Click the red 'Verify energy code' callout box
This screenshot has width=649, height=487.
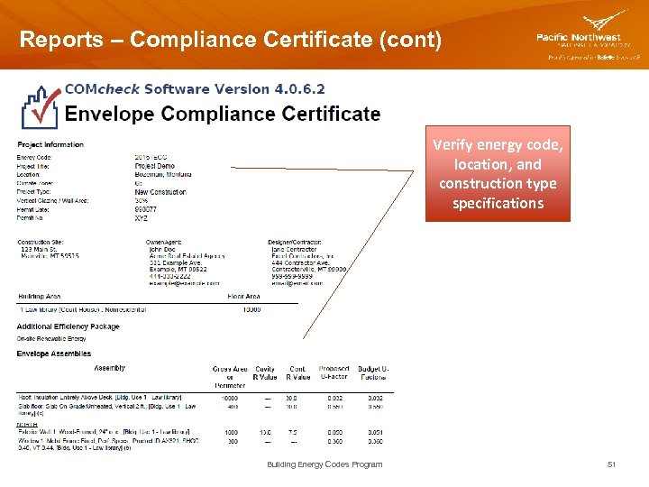pyautogui.click(x=498, y=173)
